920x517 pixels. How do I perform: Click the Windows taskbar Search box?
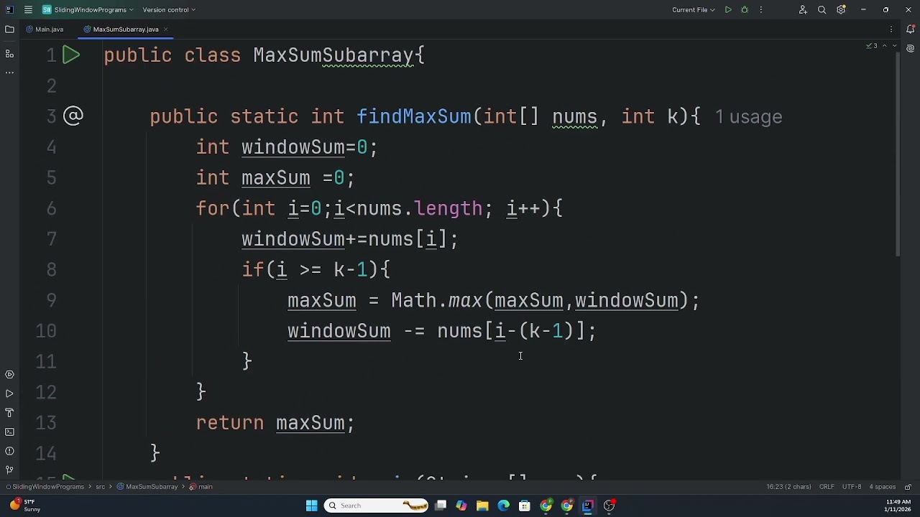click(377, 506)
